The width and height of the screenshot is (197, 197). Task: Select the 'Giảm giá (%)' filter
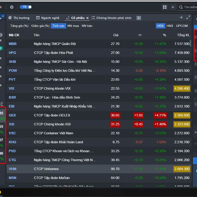coord(40,26)
